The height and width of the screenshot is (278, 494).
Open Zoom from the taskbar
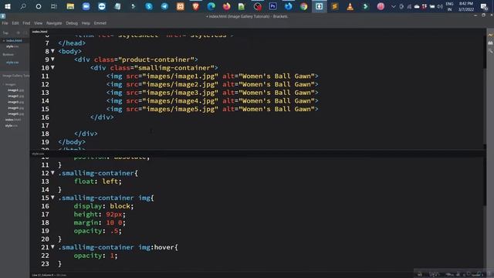click(x=86, y=6)
